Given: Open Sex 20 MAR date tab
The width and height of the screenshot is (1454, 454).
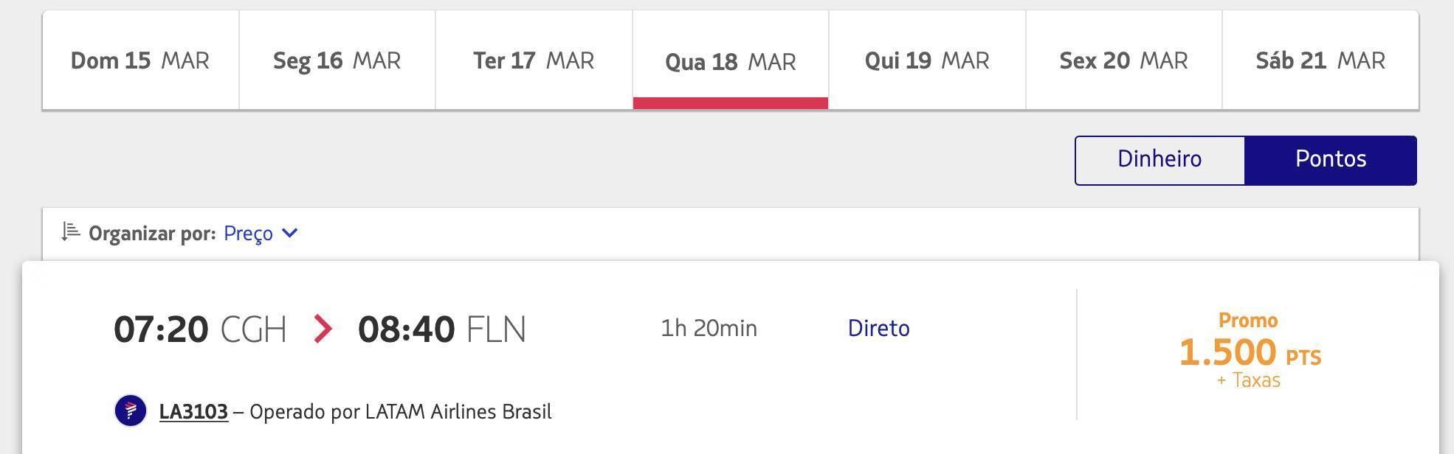Looking at the screenshot, I should click(x=1124, y=60).
